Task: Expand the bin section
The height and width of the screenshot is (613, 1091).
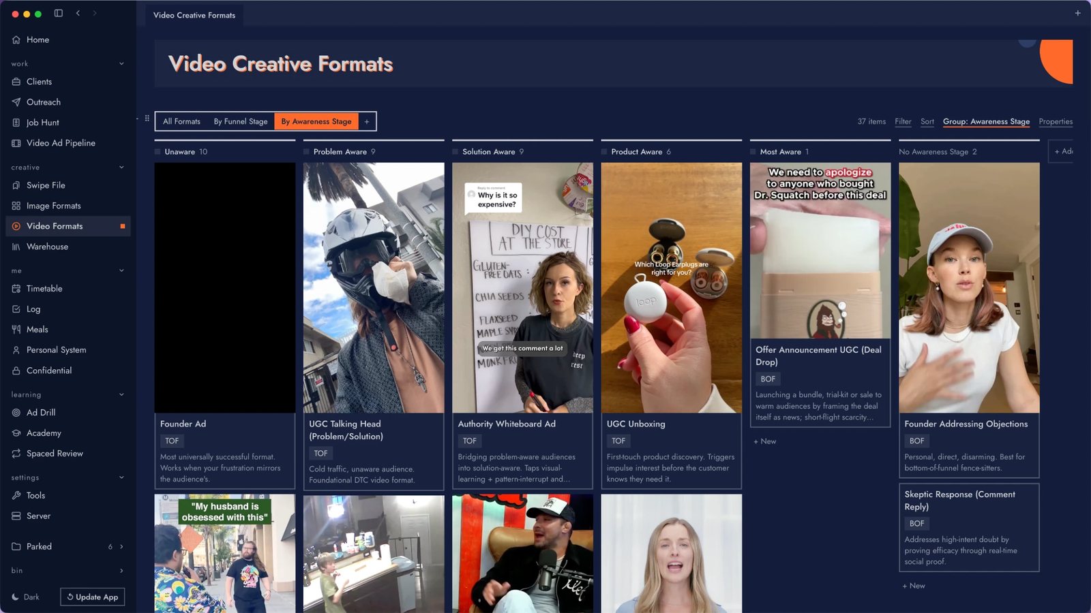Action: click(x=122, y=571)
